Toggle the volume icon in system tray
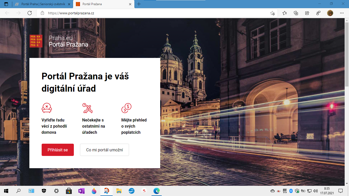 point(316,191)
